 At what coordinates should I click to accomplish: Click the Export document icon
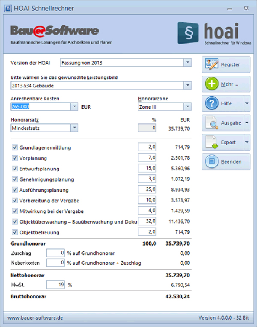212,142
